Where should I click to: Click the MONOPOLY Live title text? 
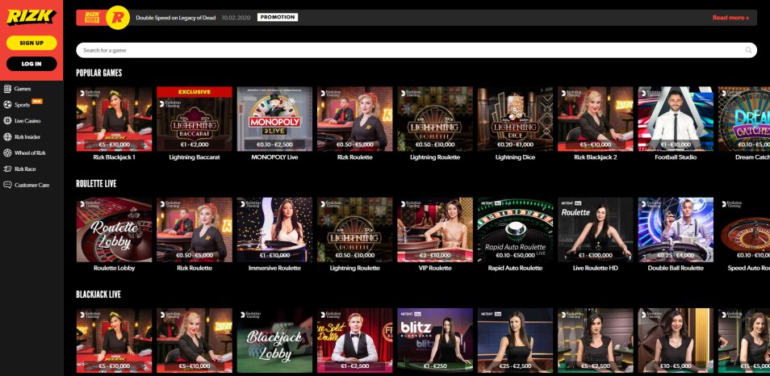[x=274, y=157]
